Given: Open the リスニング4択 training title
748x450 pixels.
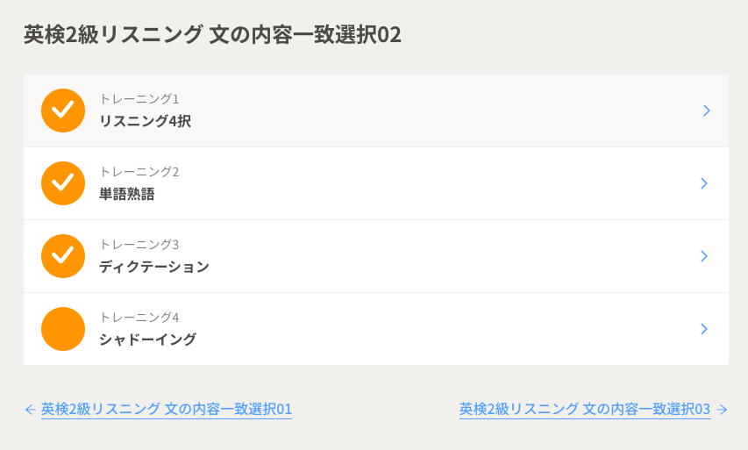Looking at the screenshot, I should pyautogui.click(x=145, y=122).
